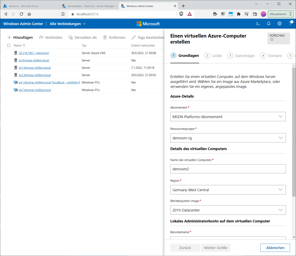Click the blue window extension icon
The width and height of the screenshot is (296, 256).
[231, 14]
